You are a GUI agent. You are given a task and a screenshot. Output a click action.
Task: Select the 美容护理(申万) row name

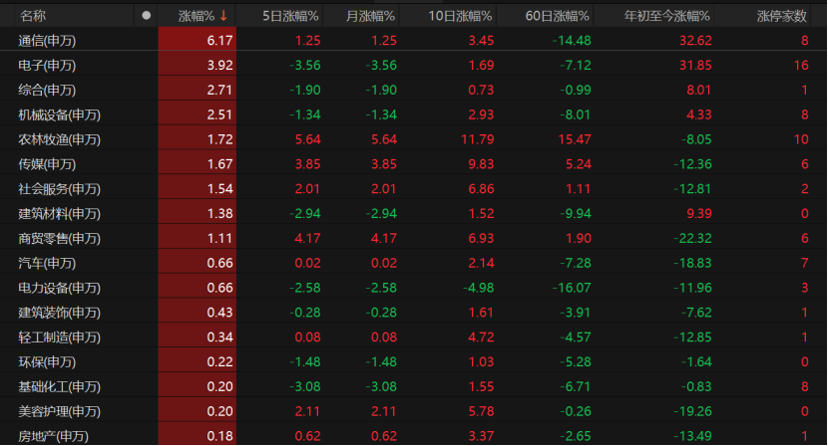pos(59,412)
